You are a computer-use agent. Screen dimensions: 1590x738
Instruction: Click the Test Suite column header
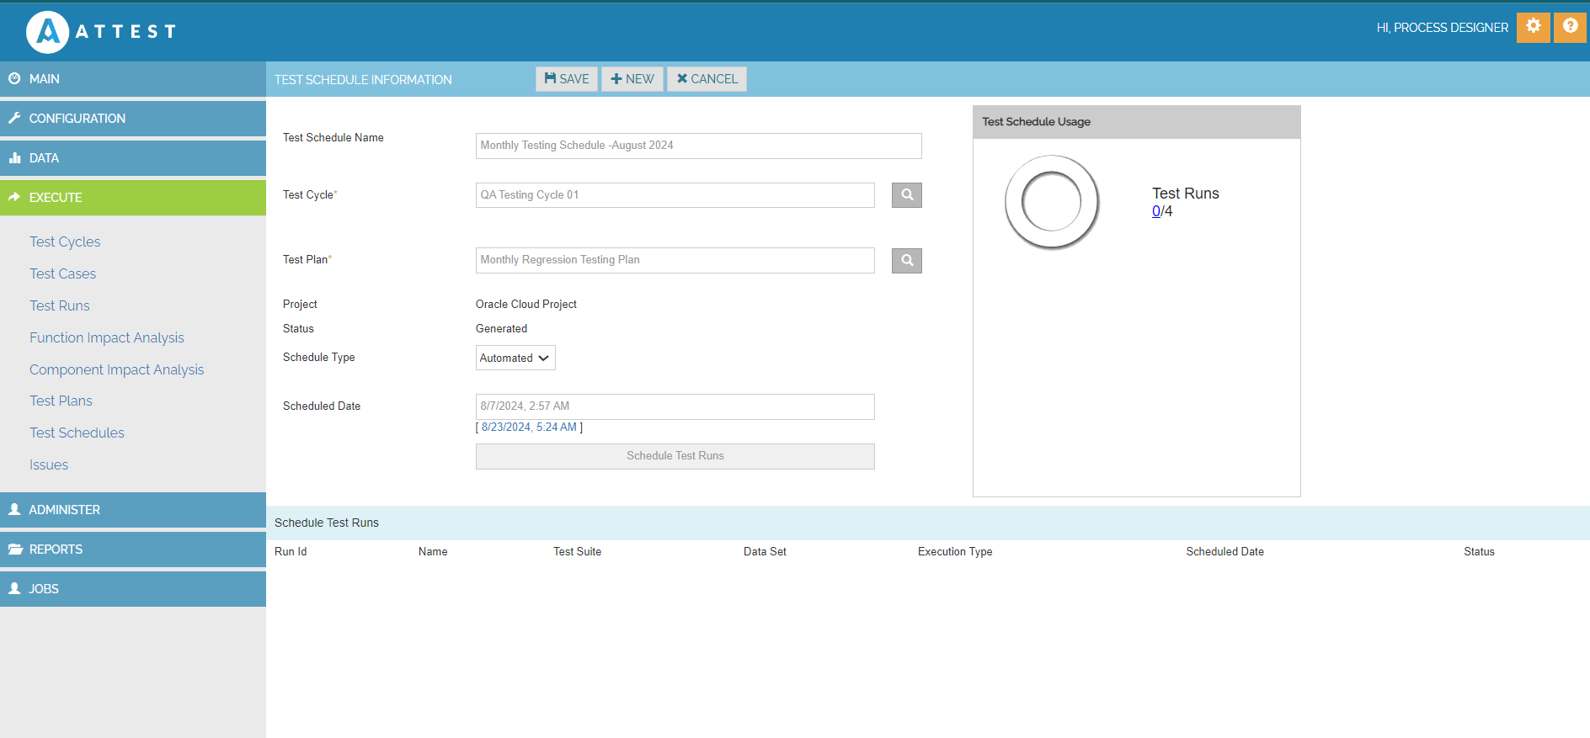click(x=577, y=552)
